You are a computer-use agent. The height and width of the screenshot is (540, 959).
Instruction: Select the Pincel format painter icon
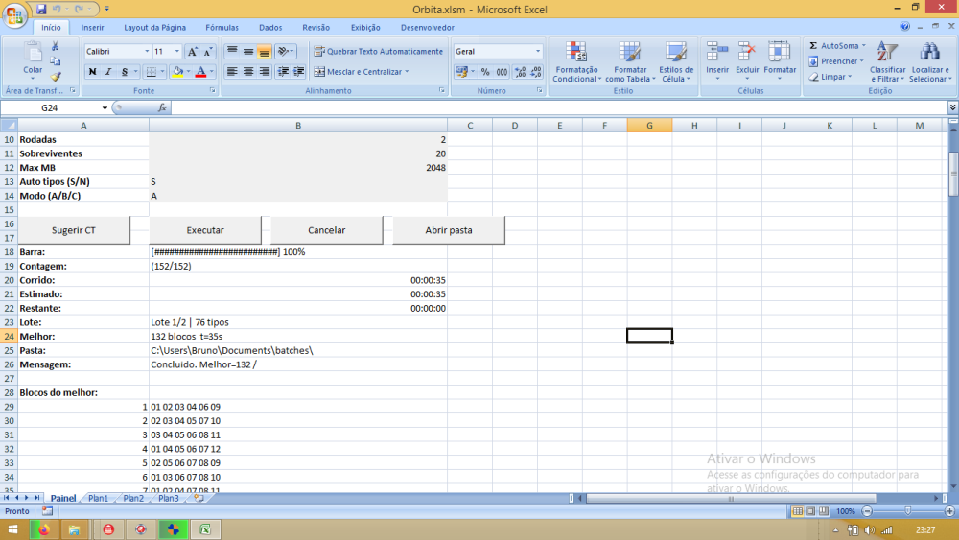coord(56,77)
